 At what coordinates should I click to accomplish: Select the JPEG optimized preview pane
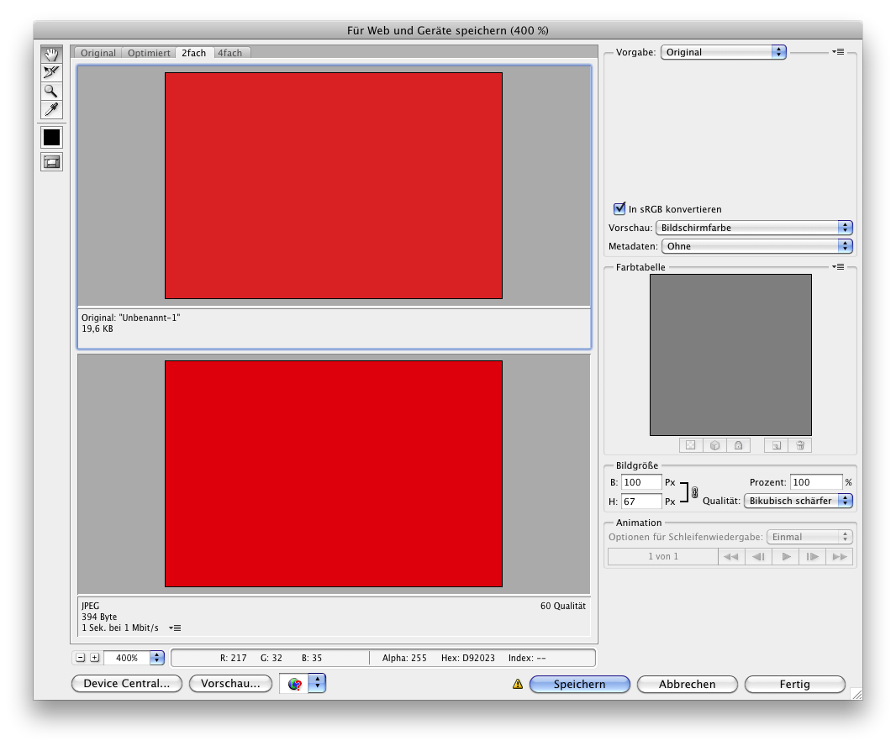(x=334, y=474)
